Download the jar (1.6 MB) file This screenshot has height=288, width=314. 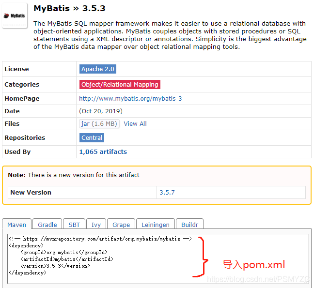[99, 123]
